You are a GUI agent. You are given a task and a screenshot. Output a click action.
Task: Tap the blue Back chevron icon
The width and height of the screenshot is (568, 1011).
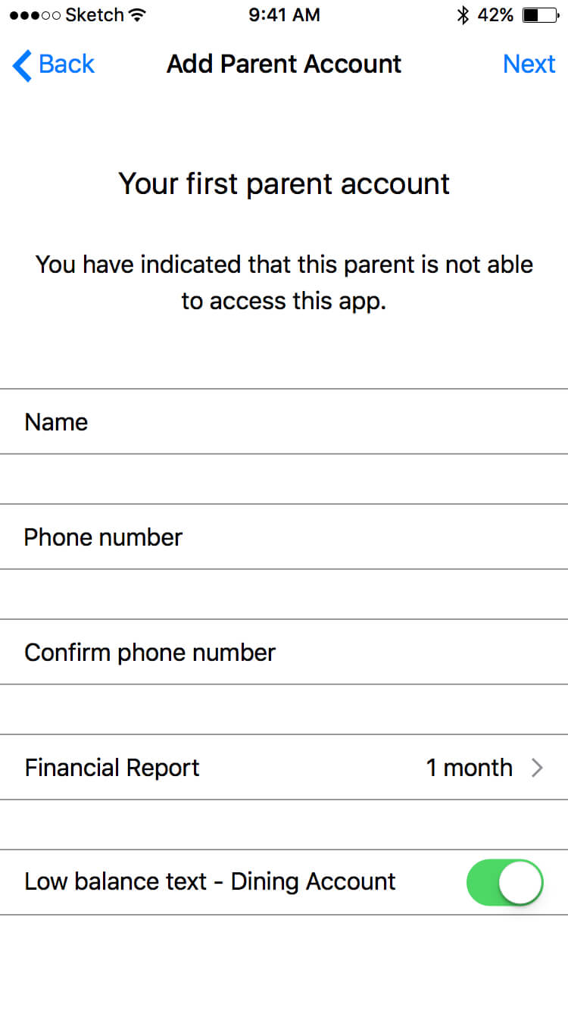(x=22, y=65)
